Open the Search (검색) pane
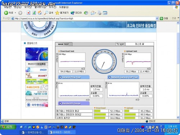The image size is (180, 135). coord(49,13)
